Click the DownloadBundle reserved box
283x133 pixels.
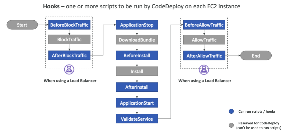tap(137, 40)
